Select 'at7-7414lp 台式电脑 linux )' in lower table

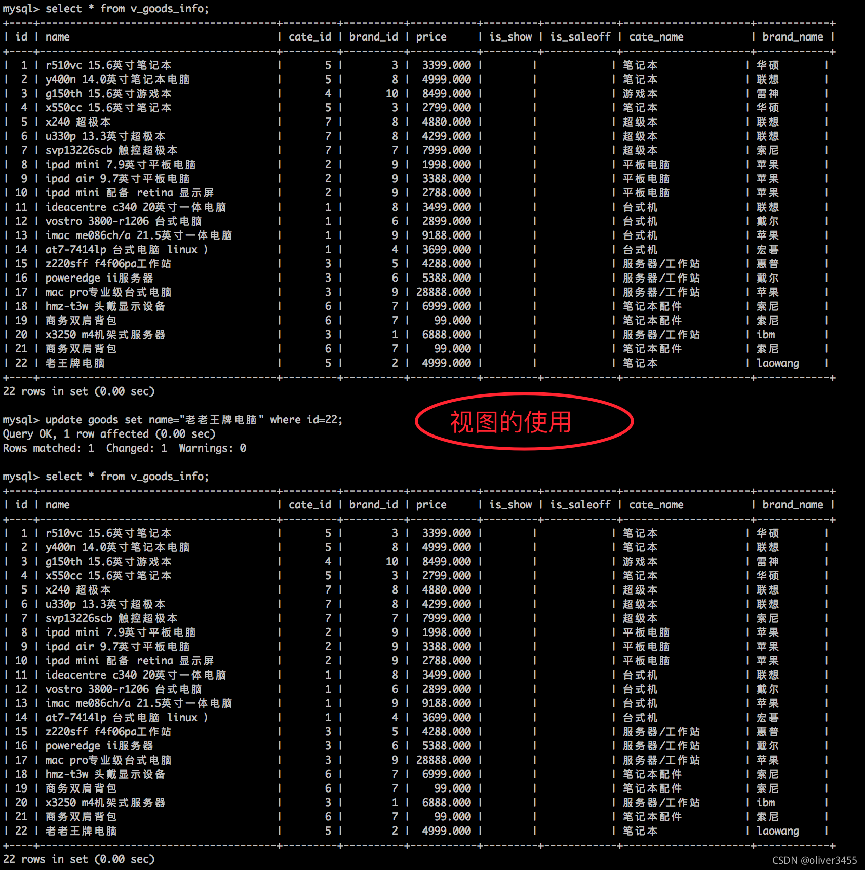pos(127,718)
